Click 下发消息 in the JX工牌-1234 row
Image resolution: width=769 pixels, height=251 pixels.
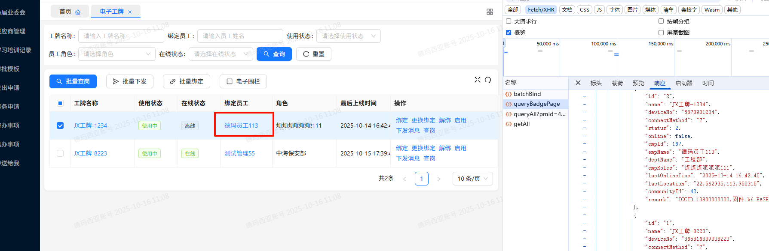408,131
